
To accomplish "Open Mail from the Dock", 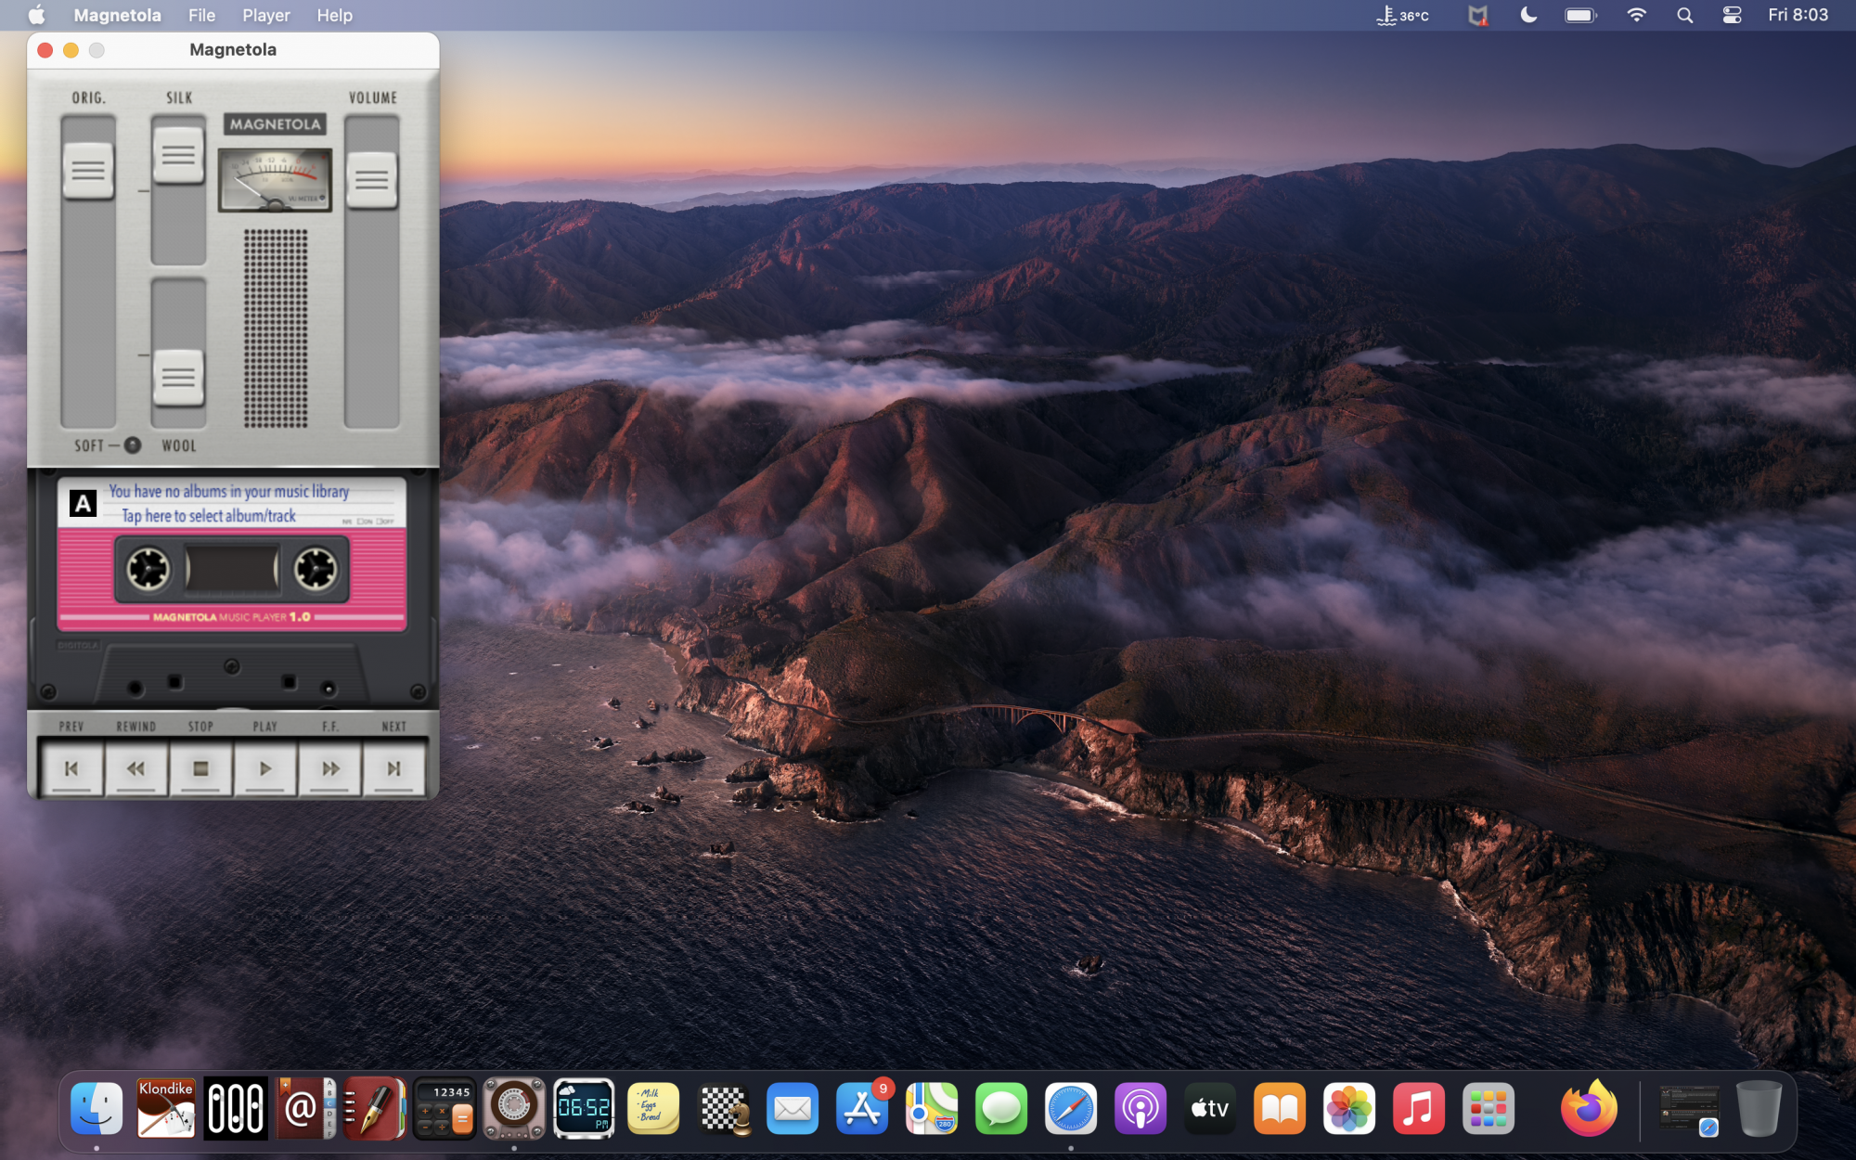I will click(793, 1108).
